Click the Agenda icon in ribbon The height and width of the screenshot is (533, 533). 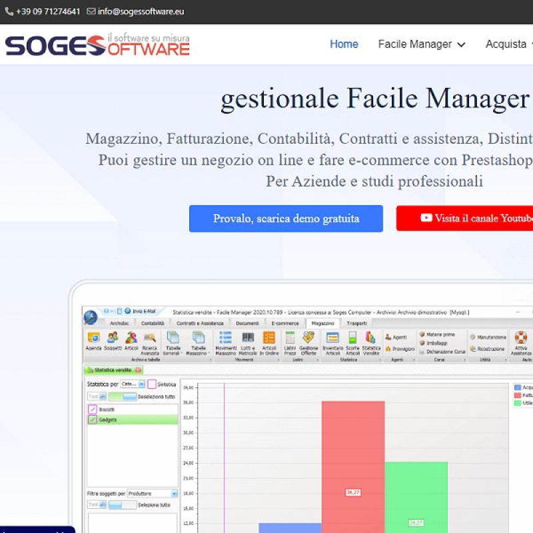coord(93,338)
